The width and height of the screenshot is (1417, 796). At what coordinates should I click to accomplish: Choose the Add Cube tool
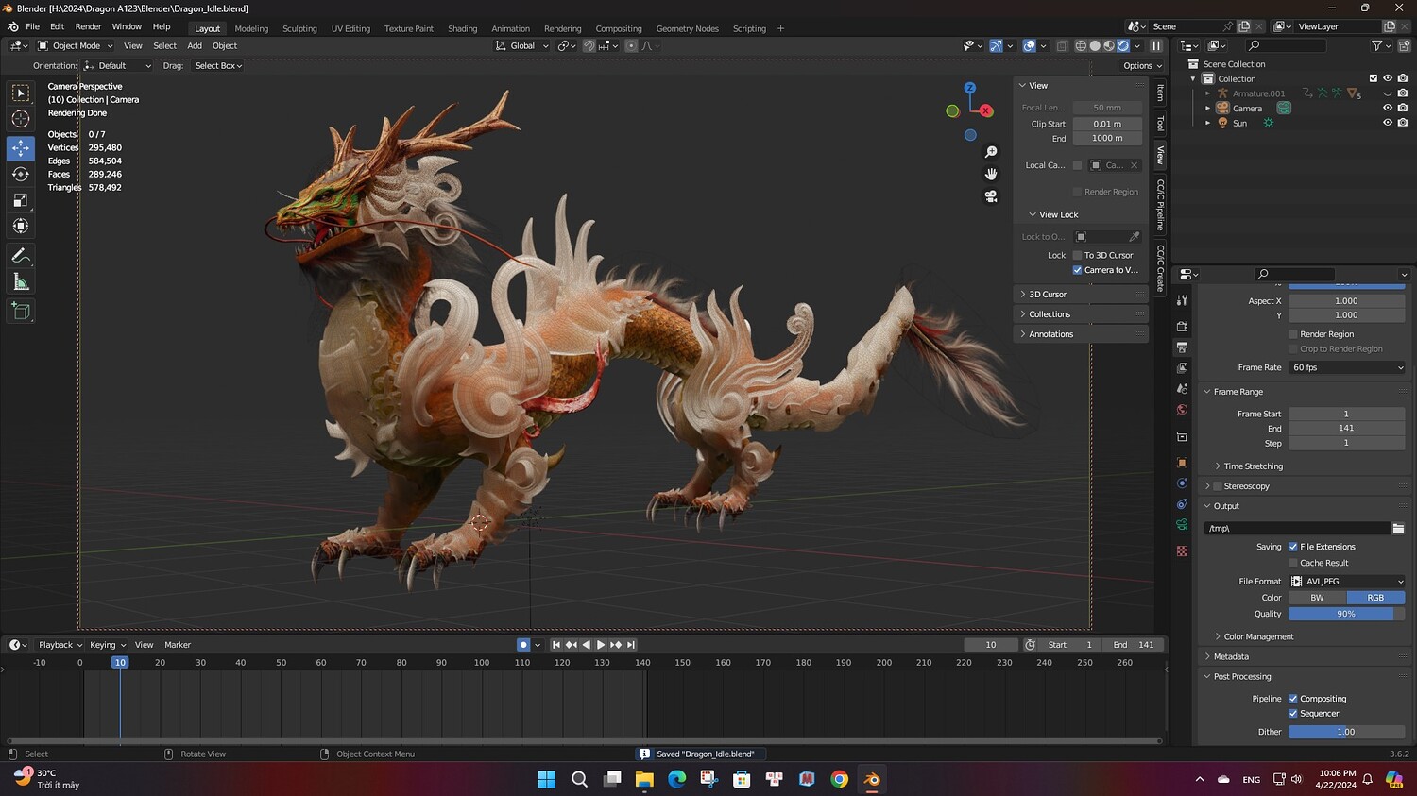point(21,311)
